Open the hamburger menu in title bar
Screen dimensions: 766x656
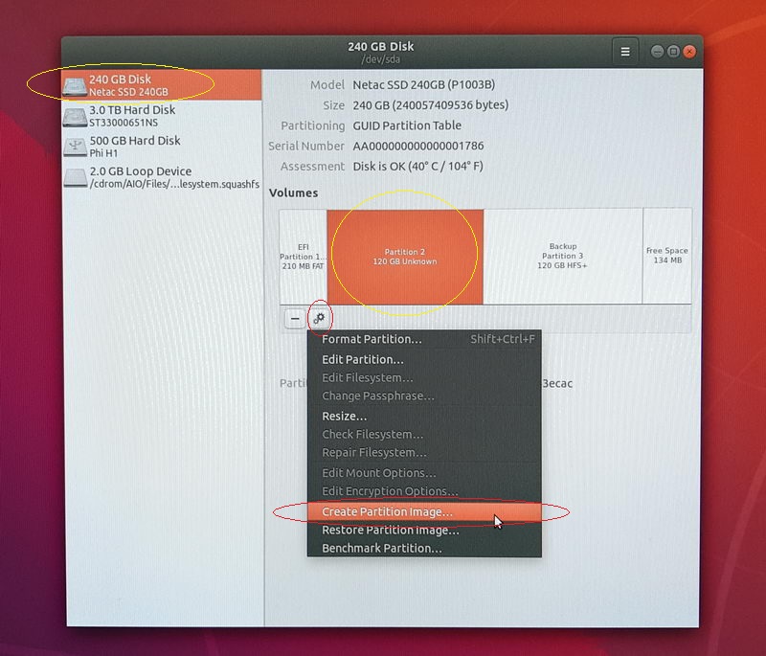[625, 52]
